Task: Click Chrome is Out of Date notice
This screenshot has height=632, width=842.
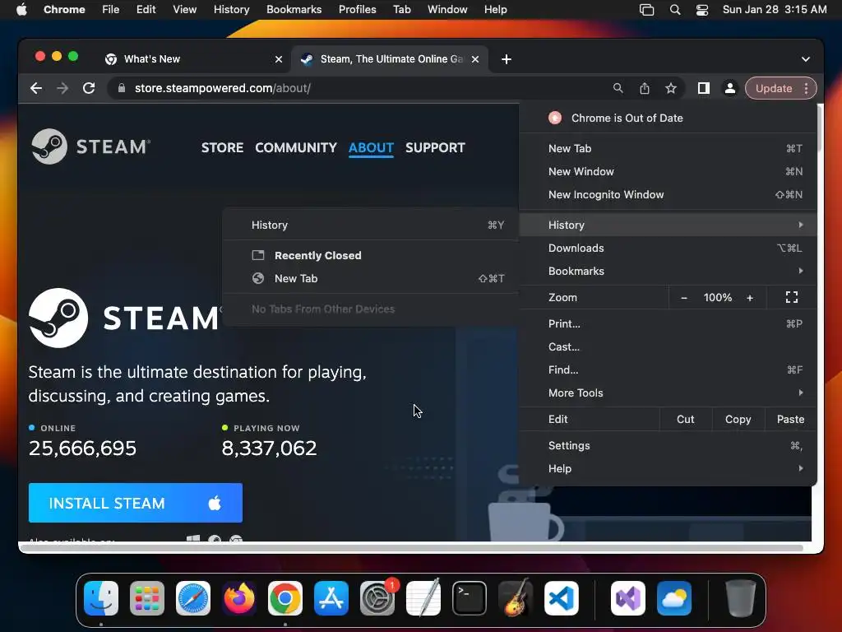Action: pyautogui.click(x=668, y=118)
